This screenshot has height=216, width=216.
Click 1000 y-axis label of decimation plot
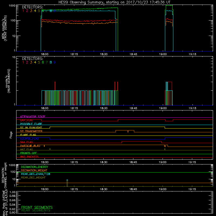coord(12,165)
